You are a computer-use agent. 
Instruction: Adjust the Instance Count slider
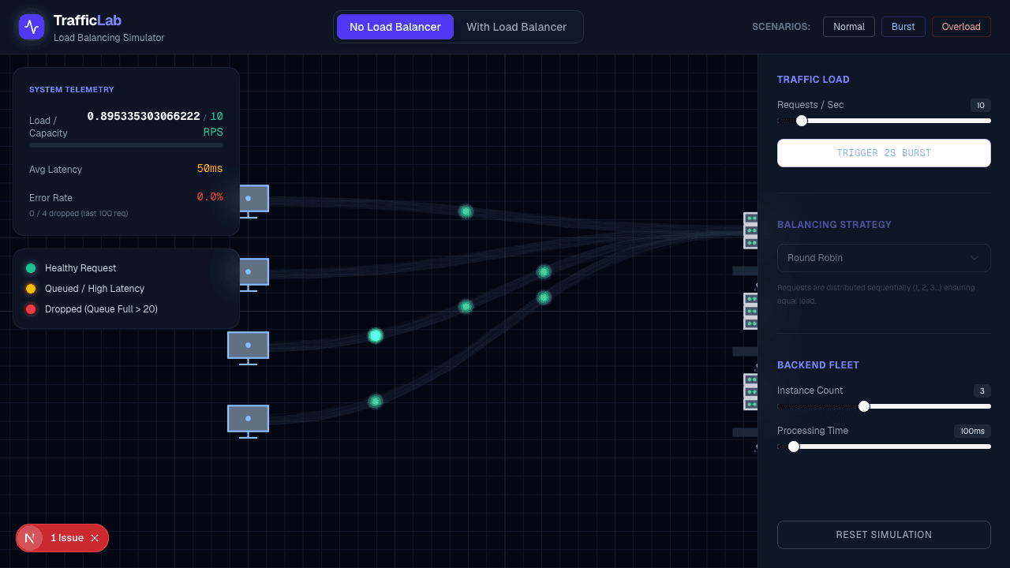pyautogui.click(x=884, y=406)
